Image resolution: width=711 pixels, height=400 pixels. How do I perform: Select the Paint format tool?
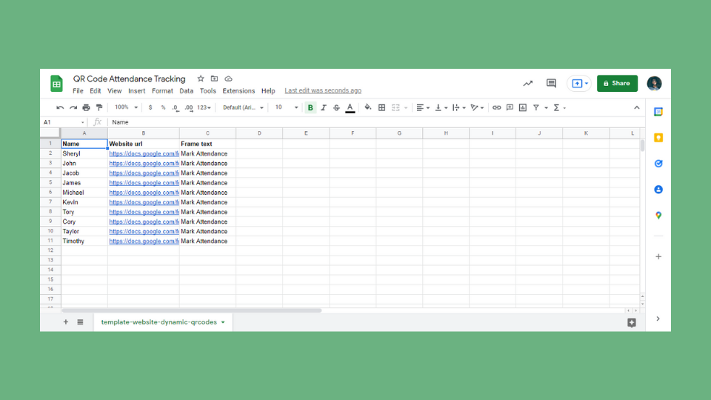(99, 108)
